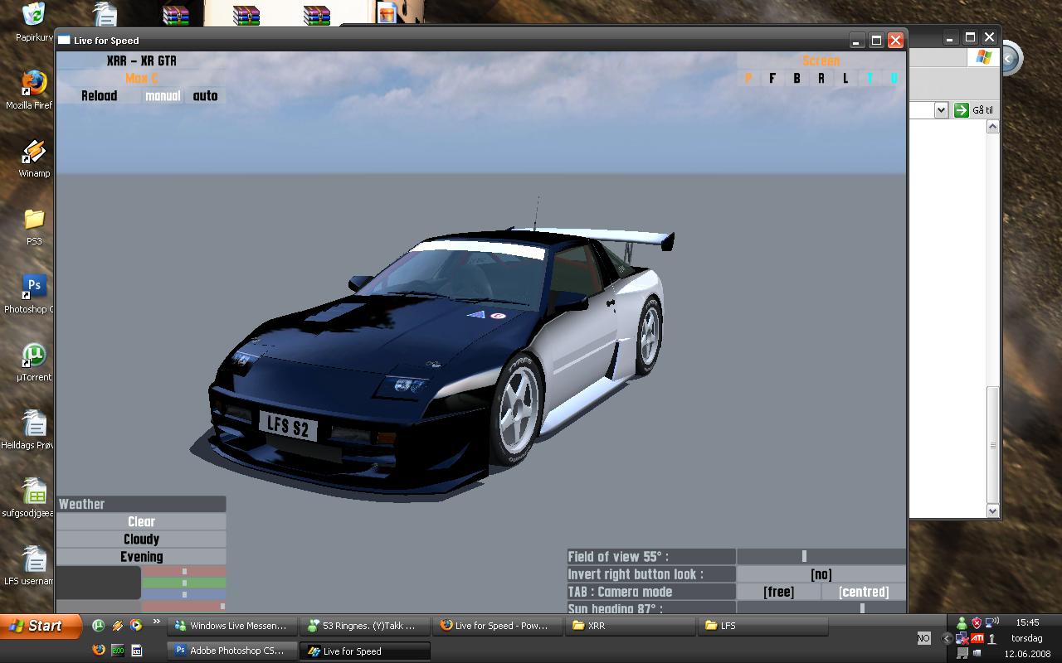
Task: Click the µTorrent quick launch icon
Action: click(x=98, y=626)
